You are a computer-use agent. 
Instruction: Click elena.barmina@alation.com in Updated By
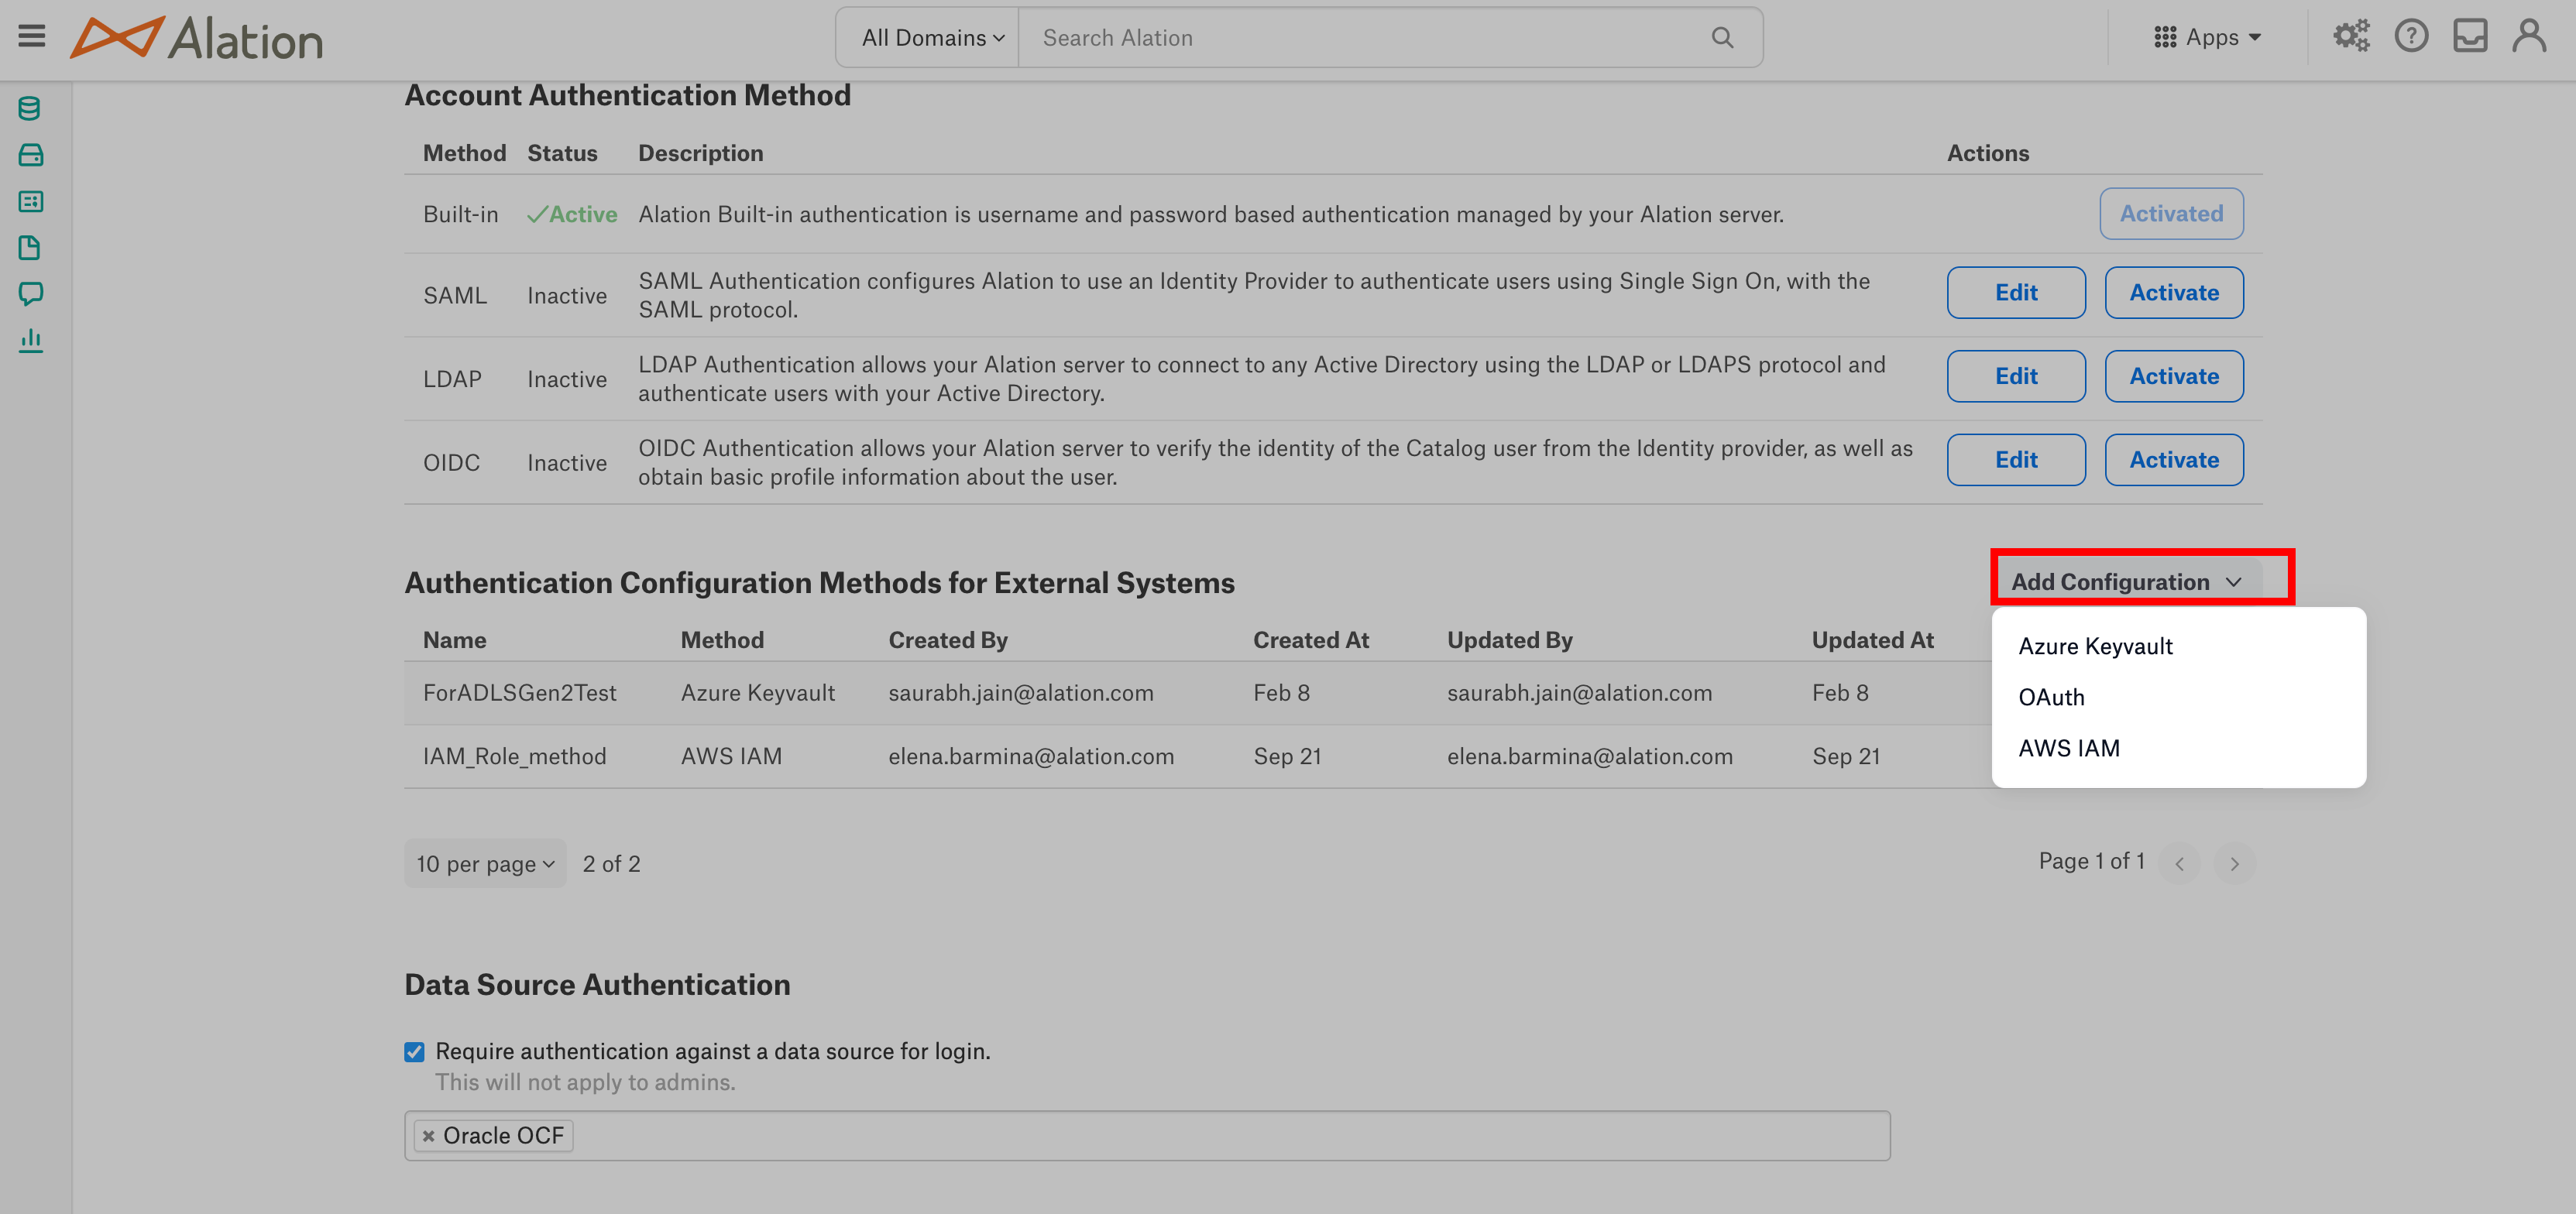tap(1589, 757)
